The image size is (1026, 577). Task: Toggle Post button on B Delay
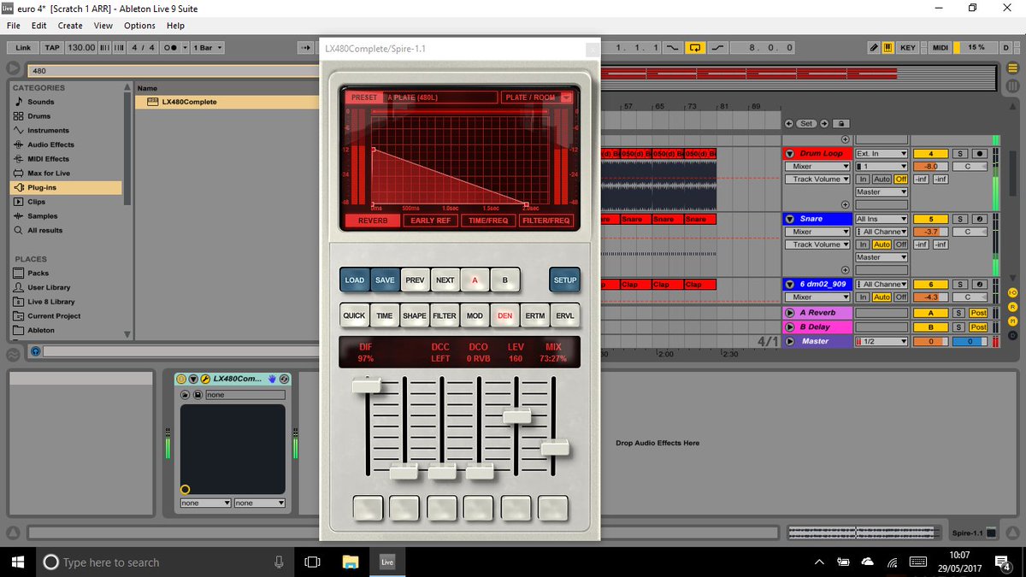(x=978, y=327)
